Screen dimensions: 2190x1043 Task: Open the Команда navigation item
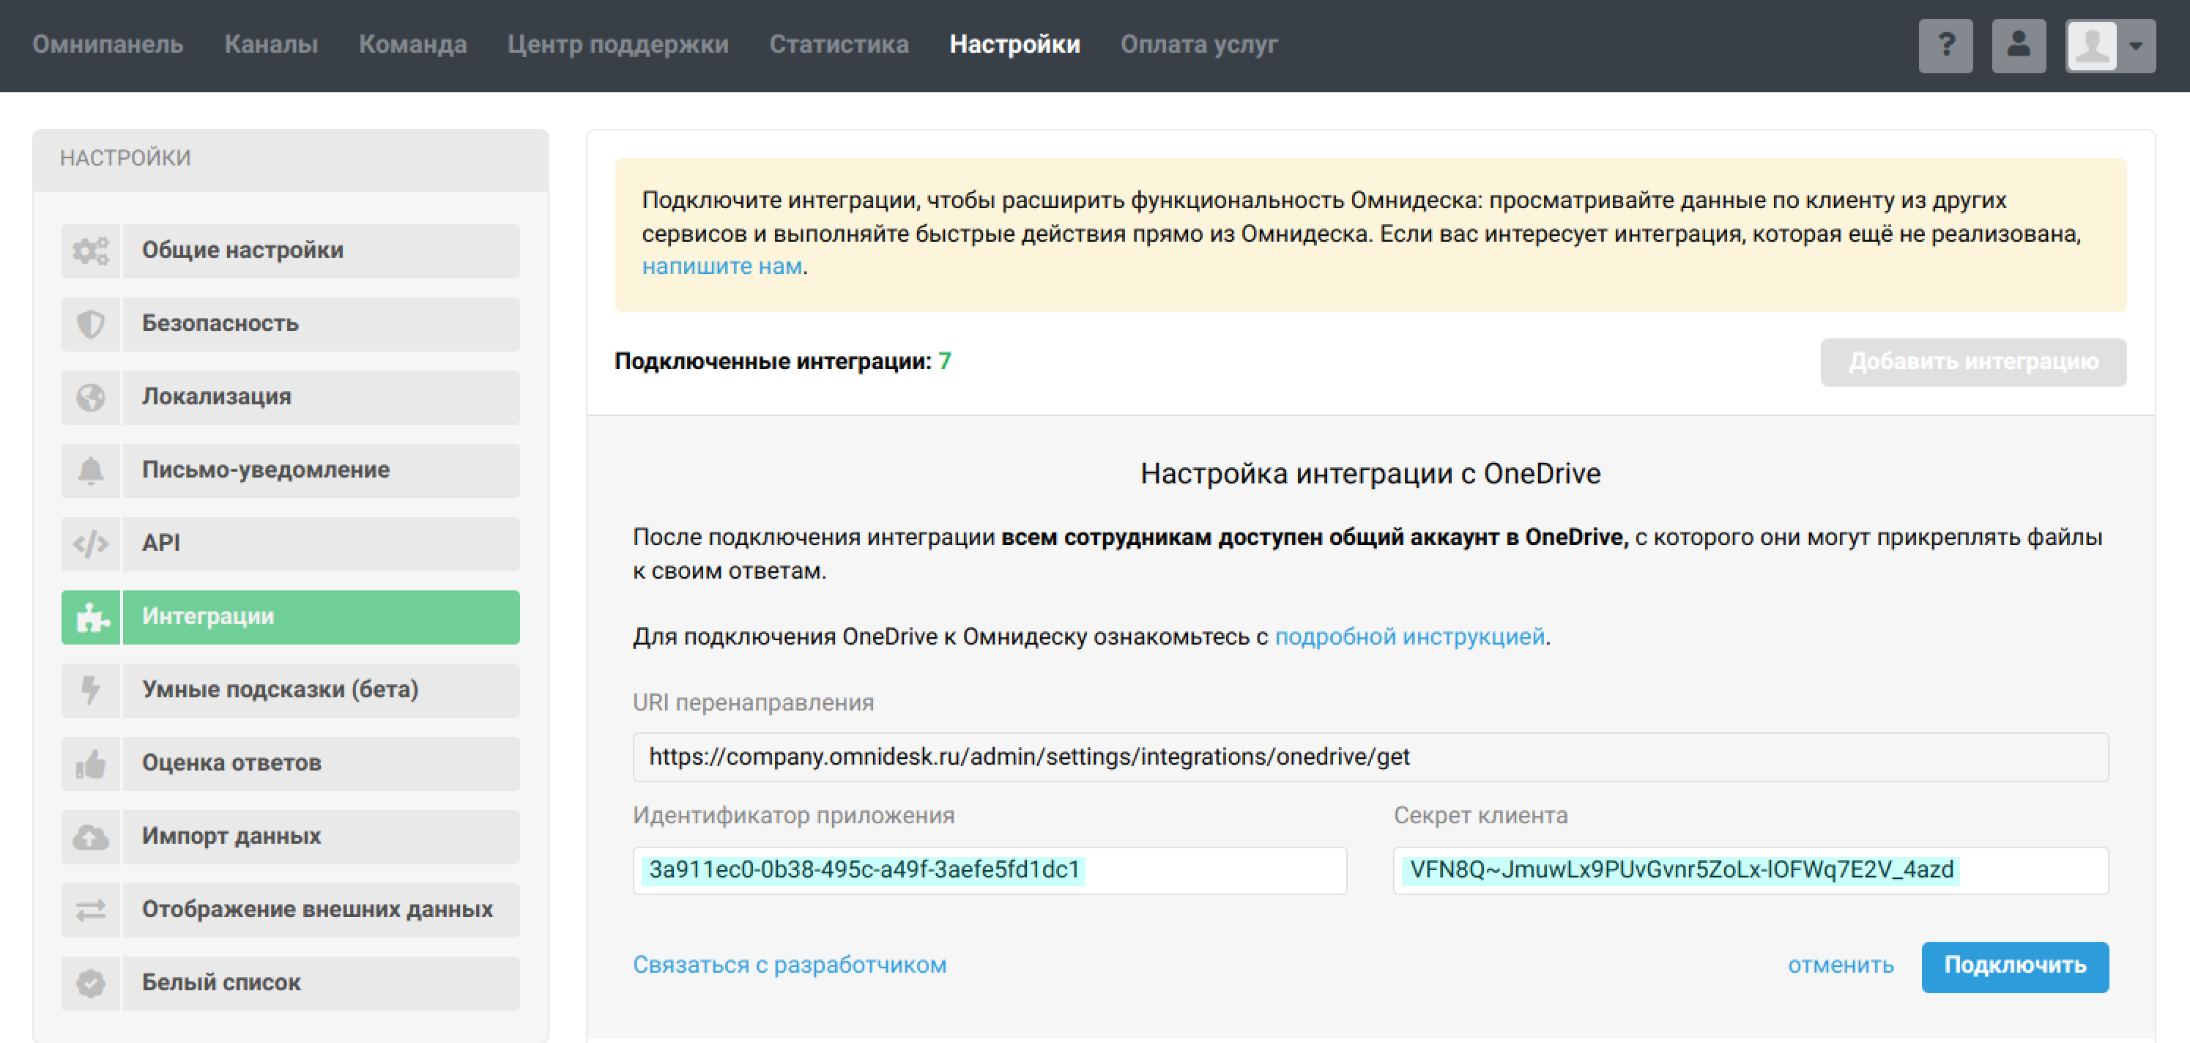(413, 44)
